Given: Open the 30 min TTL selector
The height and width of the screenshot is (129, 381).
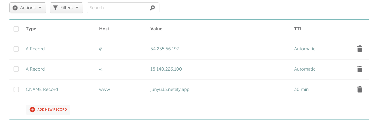Looking at the screenshot, I should point(301,90).
